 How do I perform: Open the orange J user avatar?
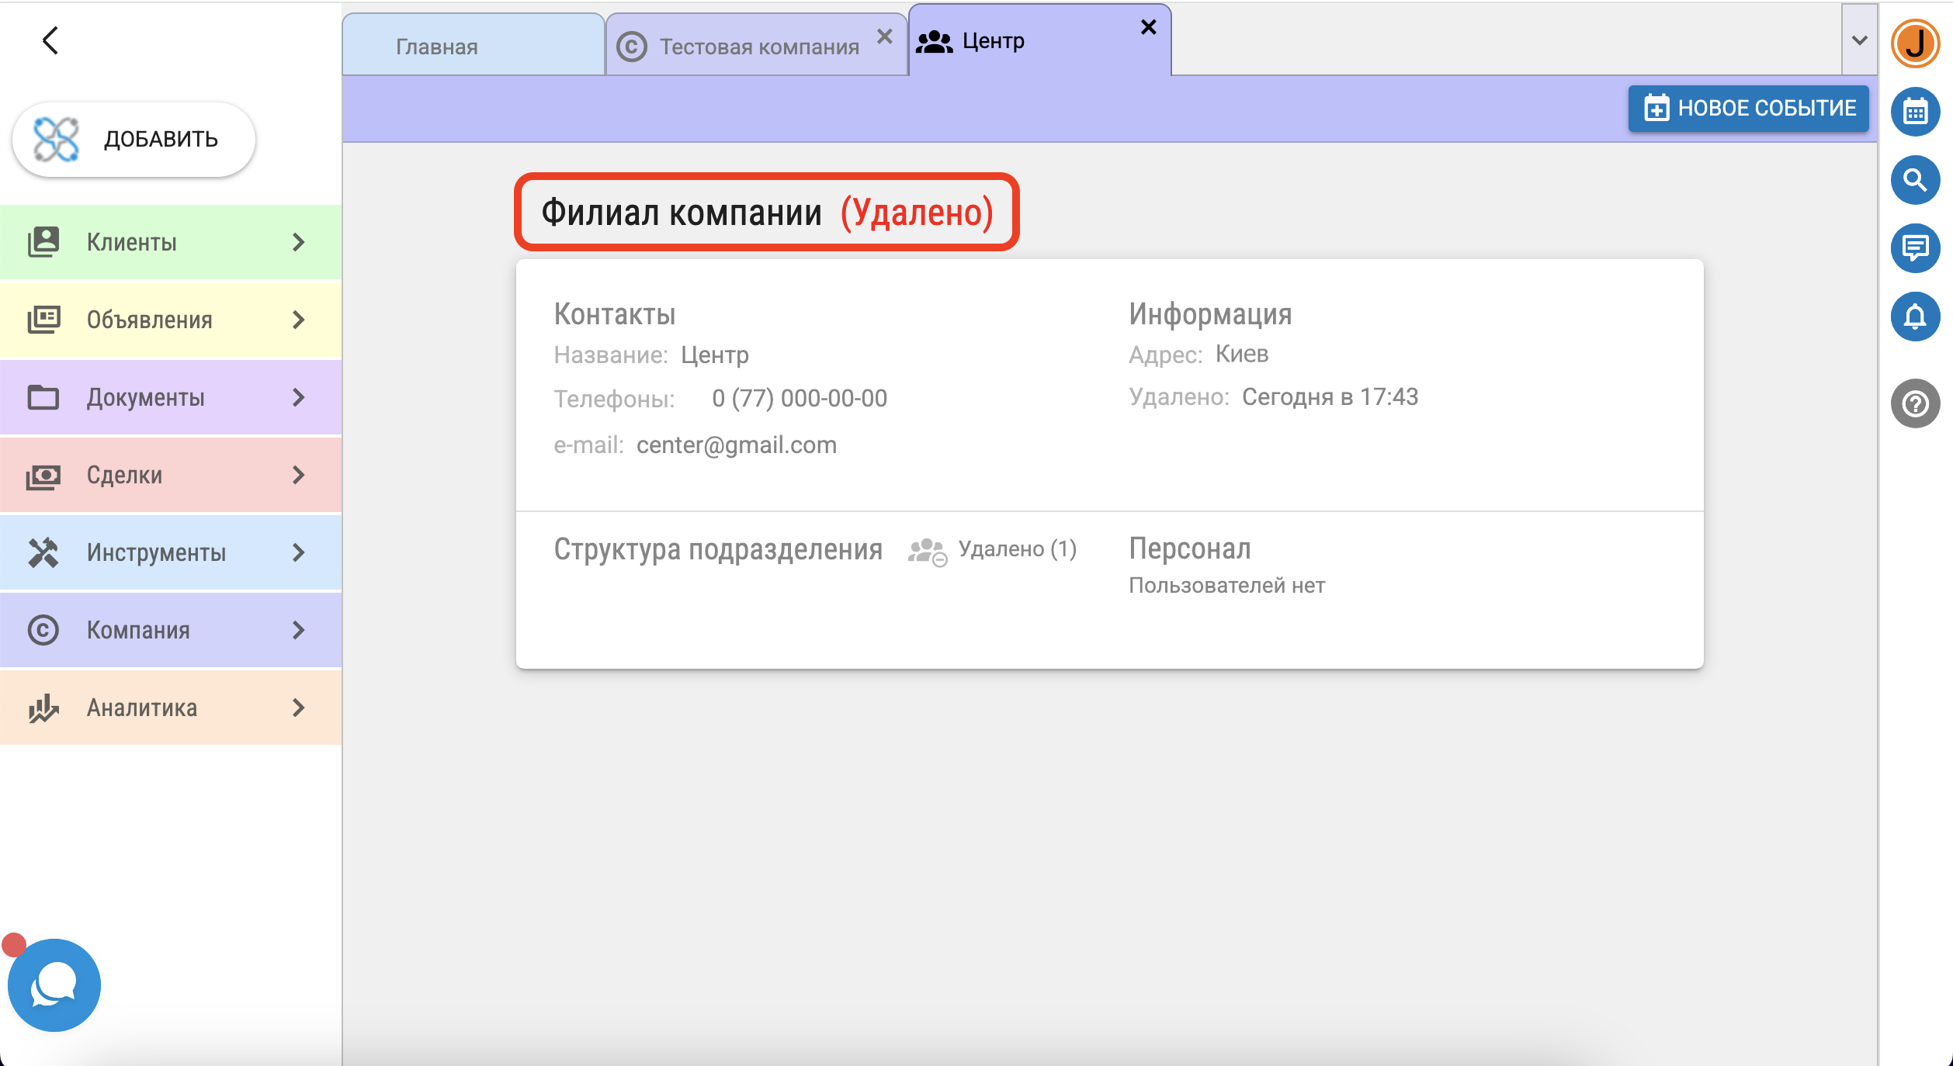(x=1915, y=43)
